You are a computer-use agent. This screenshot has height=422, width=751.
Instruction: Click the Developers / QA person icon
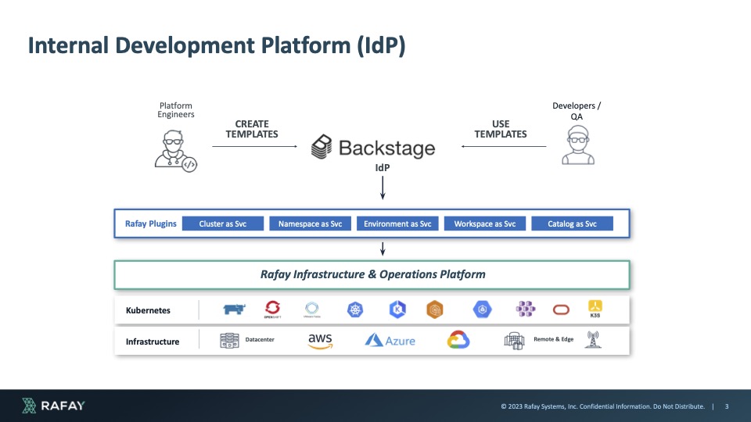click(x=578, y=145)
